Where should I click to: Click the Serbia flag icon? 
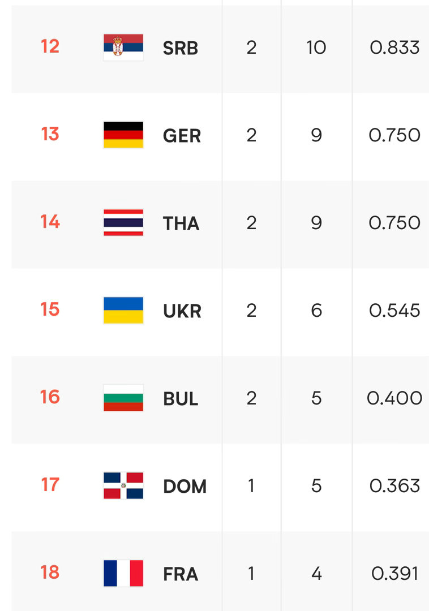(123, 48)
